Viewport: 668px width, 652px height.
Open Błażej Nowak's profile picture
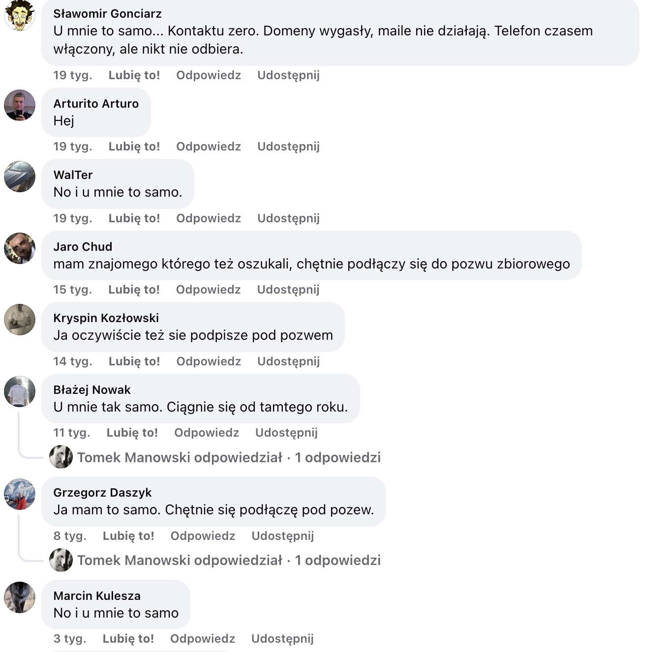click(20, 391)
